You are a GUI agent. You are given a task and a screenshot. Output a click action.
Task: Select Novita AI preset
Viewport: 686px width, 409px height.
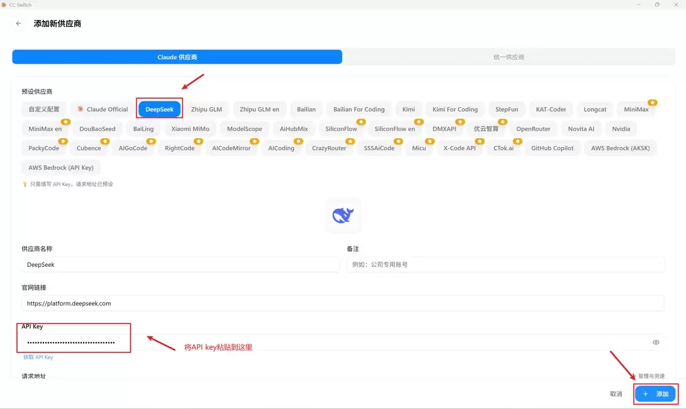tap(581, 129)
